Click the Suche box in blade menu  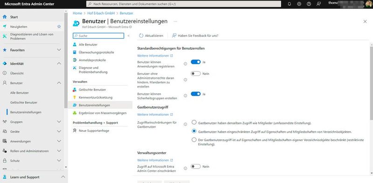98,36
